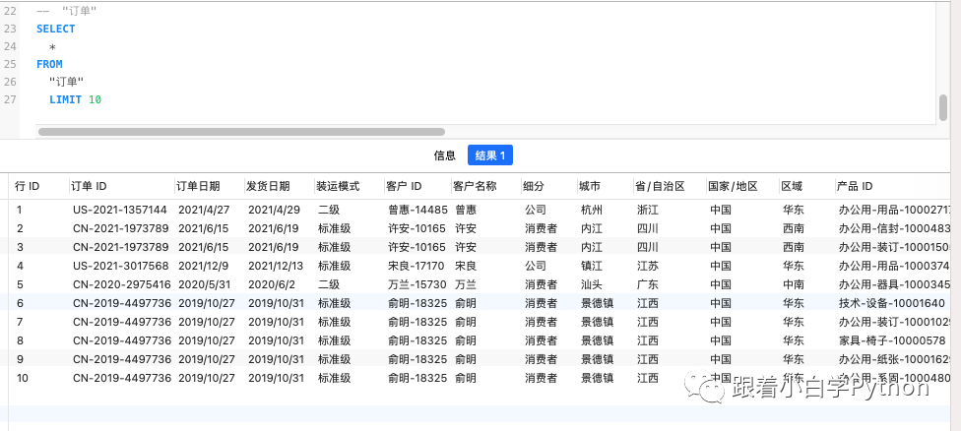Screen dimensions: 961x431
Task: Select customer ID 曾惠-14485
Action: tap(418, 210)
